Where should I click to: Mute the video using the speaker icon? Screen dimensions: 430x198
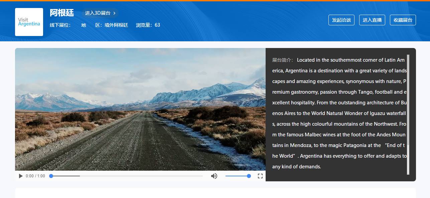[214, 176]
